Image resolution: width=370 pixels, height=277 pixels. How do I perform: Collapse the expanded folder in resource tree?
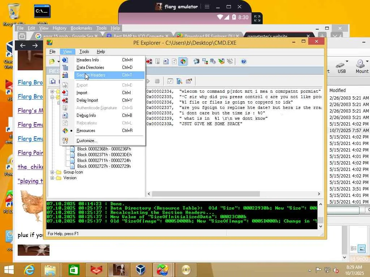[52, 97]
